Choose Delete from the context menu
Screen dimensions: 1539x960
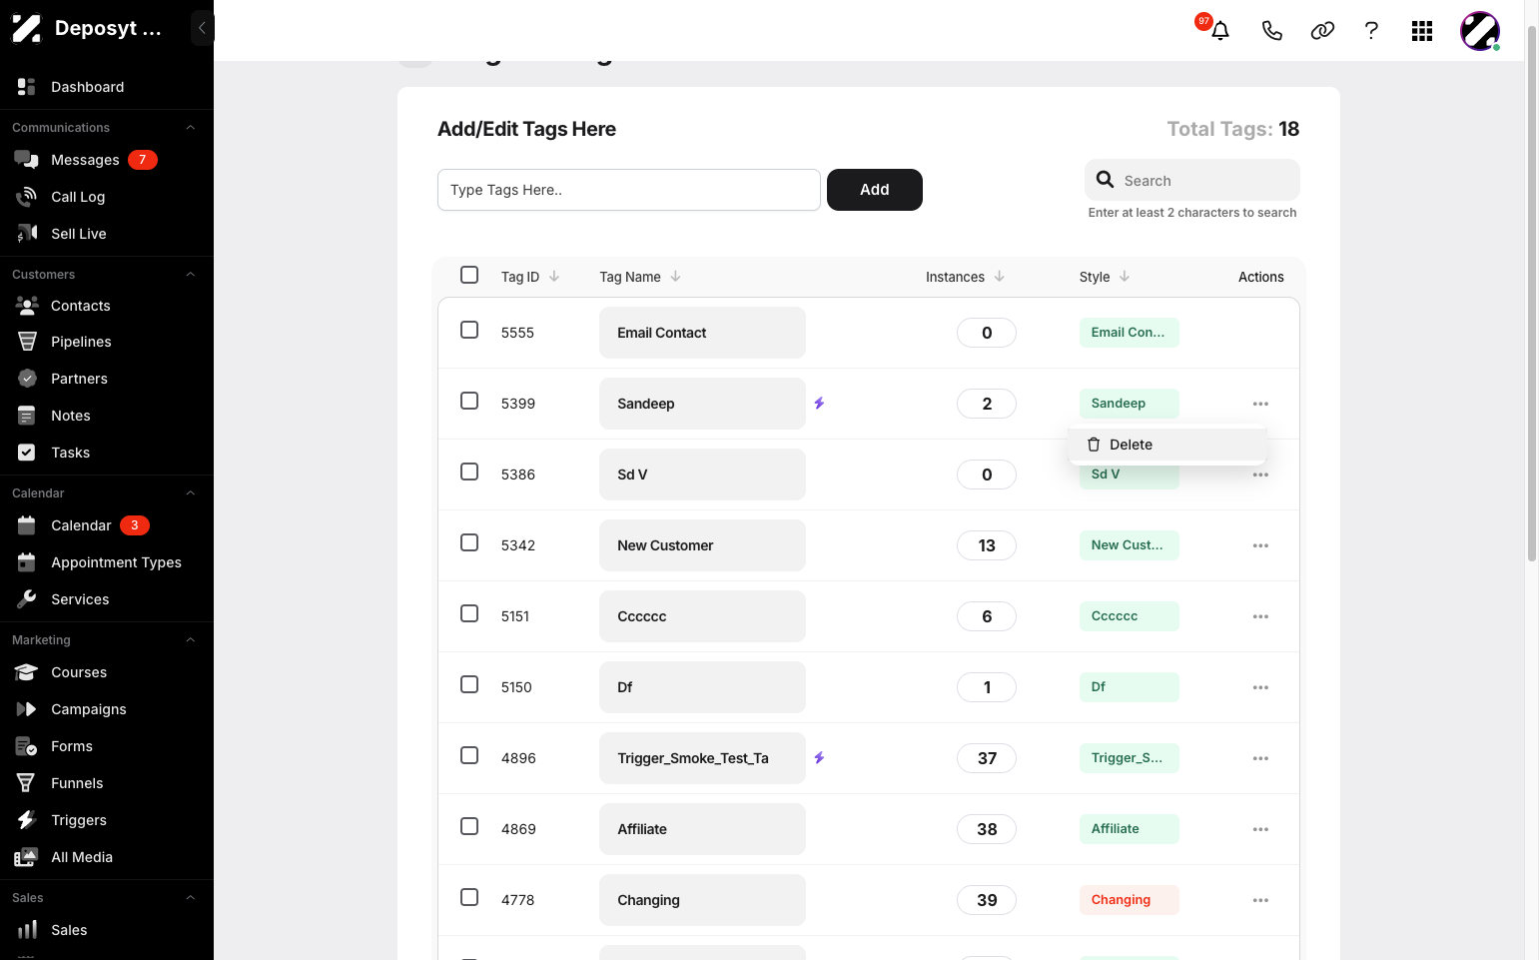pyautogui.click(x=1166, y=445)
